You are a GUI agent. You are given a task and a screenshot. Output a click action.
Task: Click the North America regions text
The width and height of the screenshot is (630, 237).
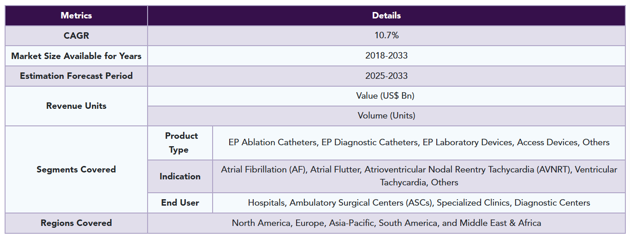coord(386,223)
